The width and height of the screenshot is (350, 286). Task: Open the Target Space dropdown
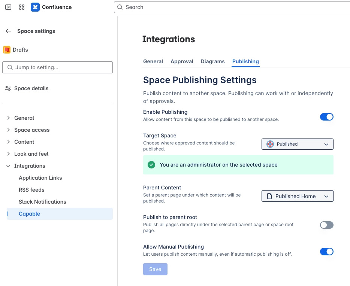297,144
